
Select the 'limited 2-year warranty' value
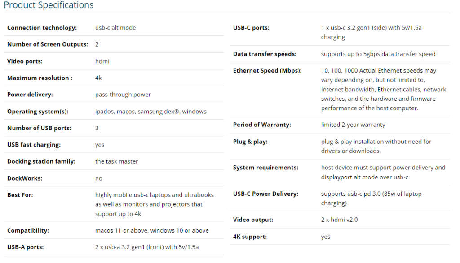coord(353,125)
